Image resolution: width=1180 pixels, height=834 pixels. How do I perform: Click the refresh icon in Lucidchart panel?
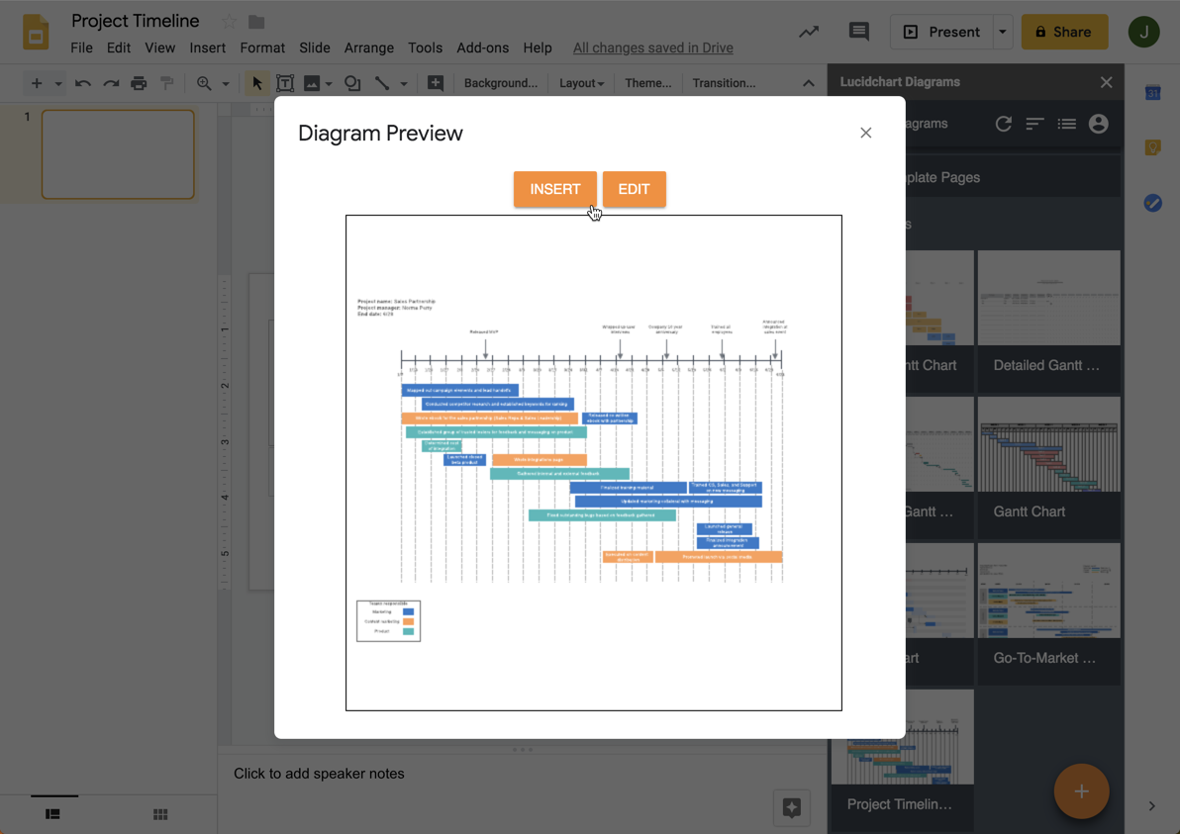(x=1003, y=124)
